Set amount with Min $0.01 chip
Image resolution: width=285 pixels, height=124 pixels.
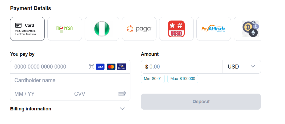pyautogui.click(x=153, y=79)
